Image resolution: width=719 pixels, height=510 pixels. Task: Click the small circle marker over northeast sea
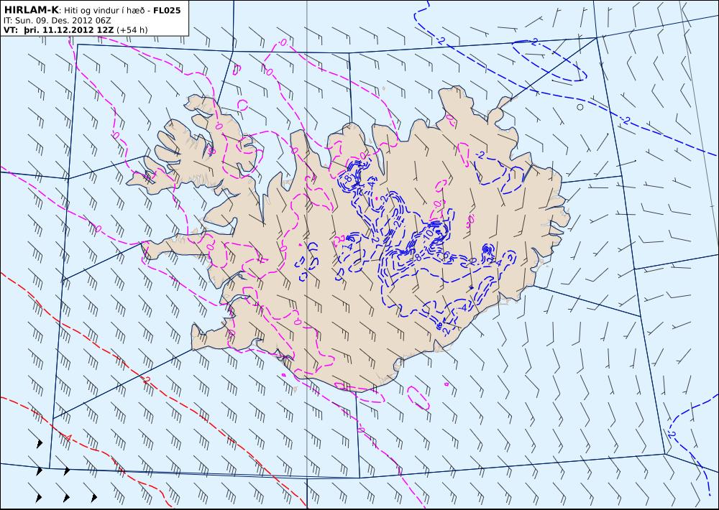coord(580,107)
